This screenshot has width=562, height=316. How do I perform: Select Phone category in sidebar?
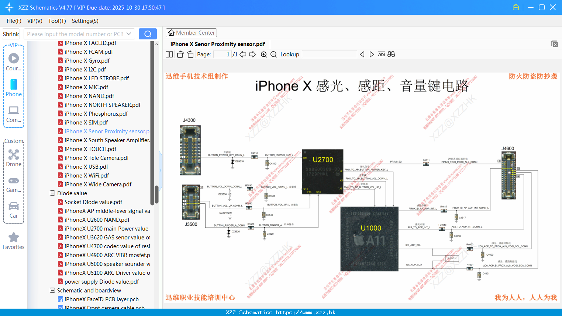pyautogui.click(x=14, y=88)
